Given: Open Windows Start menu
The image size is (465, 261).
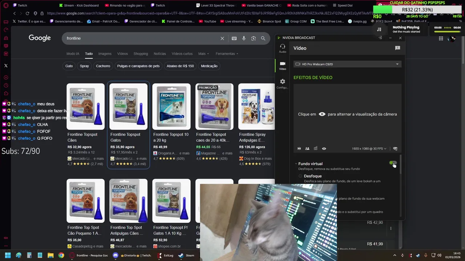Looking at the screenshot, I should point(8,255).
